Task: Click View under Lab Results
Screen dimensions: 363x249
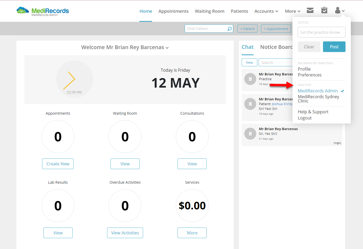Action: 58,233
